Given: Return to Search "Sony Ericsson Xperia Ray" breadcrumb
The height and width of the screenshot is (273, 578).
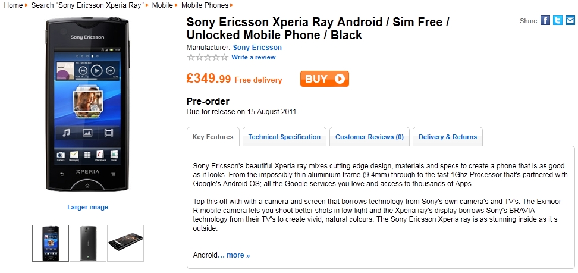Looking at the screenshot, I should (87, 5).
